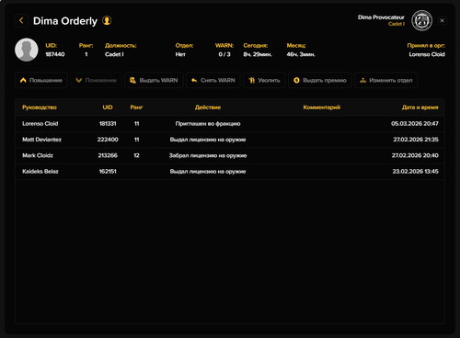Click the Уволить dismiss button
The height and width of the screenshot is (338, 460).
coord(264,80)
